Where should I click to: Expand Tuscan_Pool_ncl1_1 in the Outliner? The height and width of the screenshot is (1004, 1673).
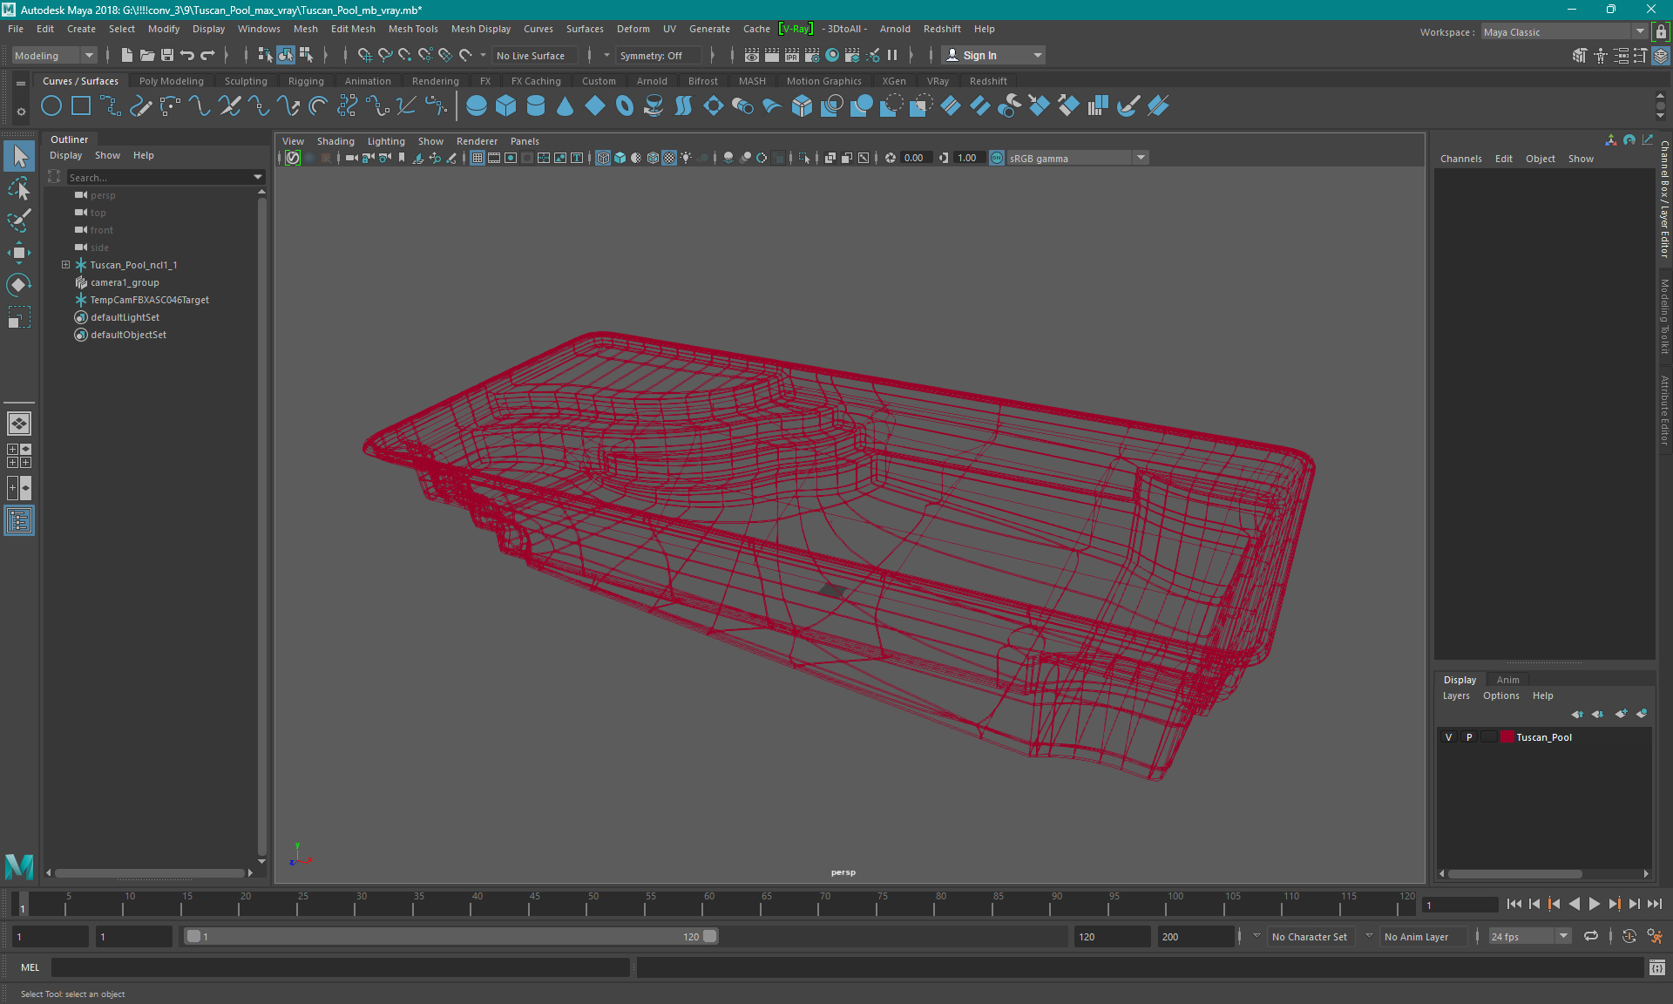[65, 265]
